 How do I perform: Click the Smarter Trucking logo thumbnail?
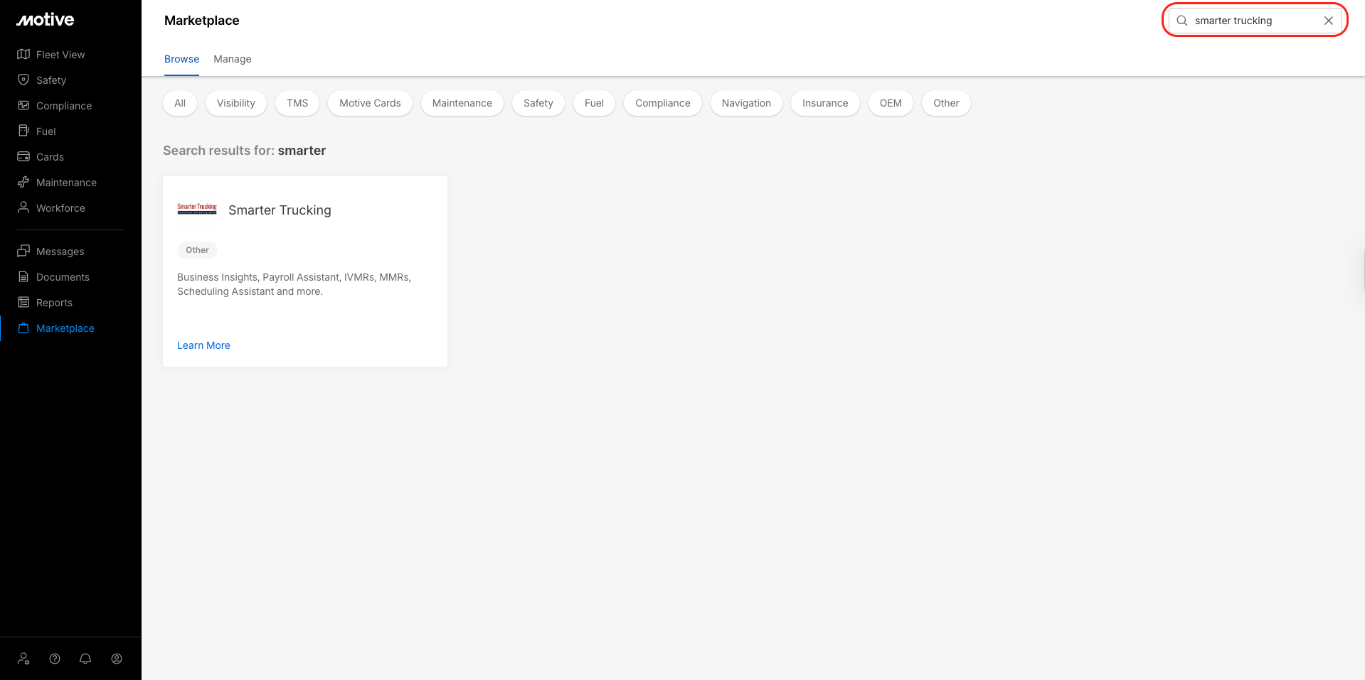197,209
